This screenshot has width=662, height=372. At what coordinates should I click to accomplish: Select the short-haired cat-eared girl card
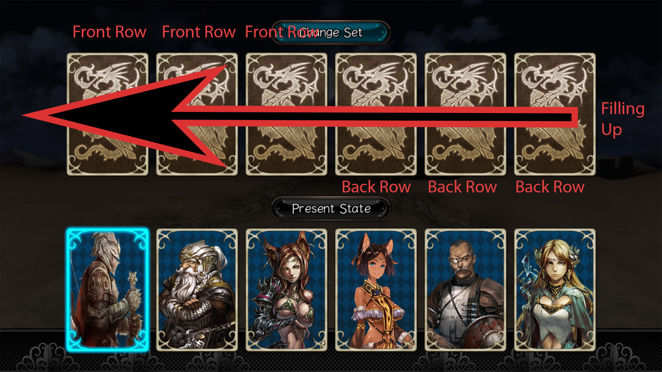tap(376, 290)
